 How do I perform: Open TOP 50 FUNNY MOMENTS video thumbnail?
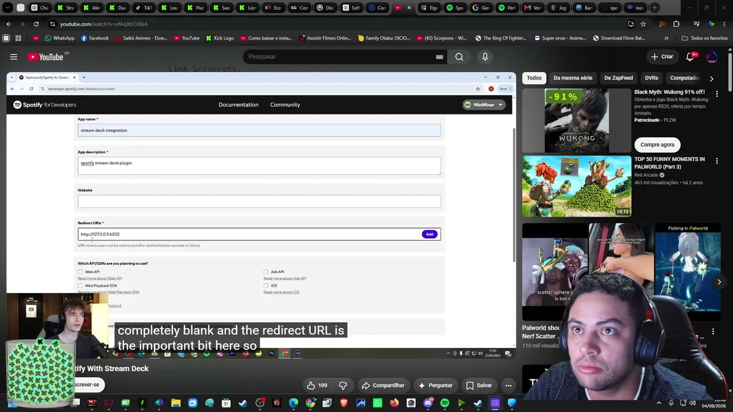tap(577, 187)
